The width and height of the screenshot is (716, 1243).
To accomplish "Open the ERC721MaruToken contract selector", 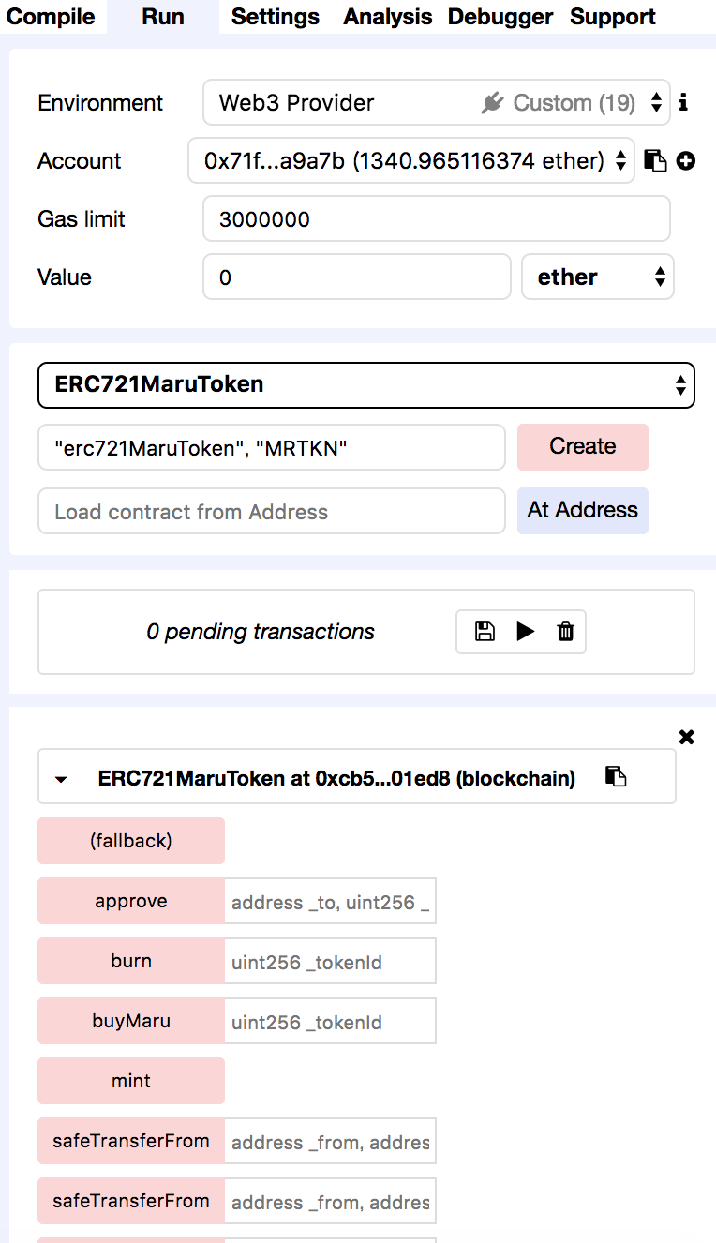I will point(366,384).
